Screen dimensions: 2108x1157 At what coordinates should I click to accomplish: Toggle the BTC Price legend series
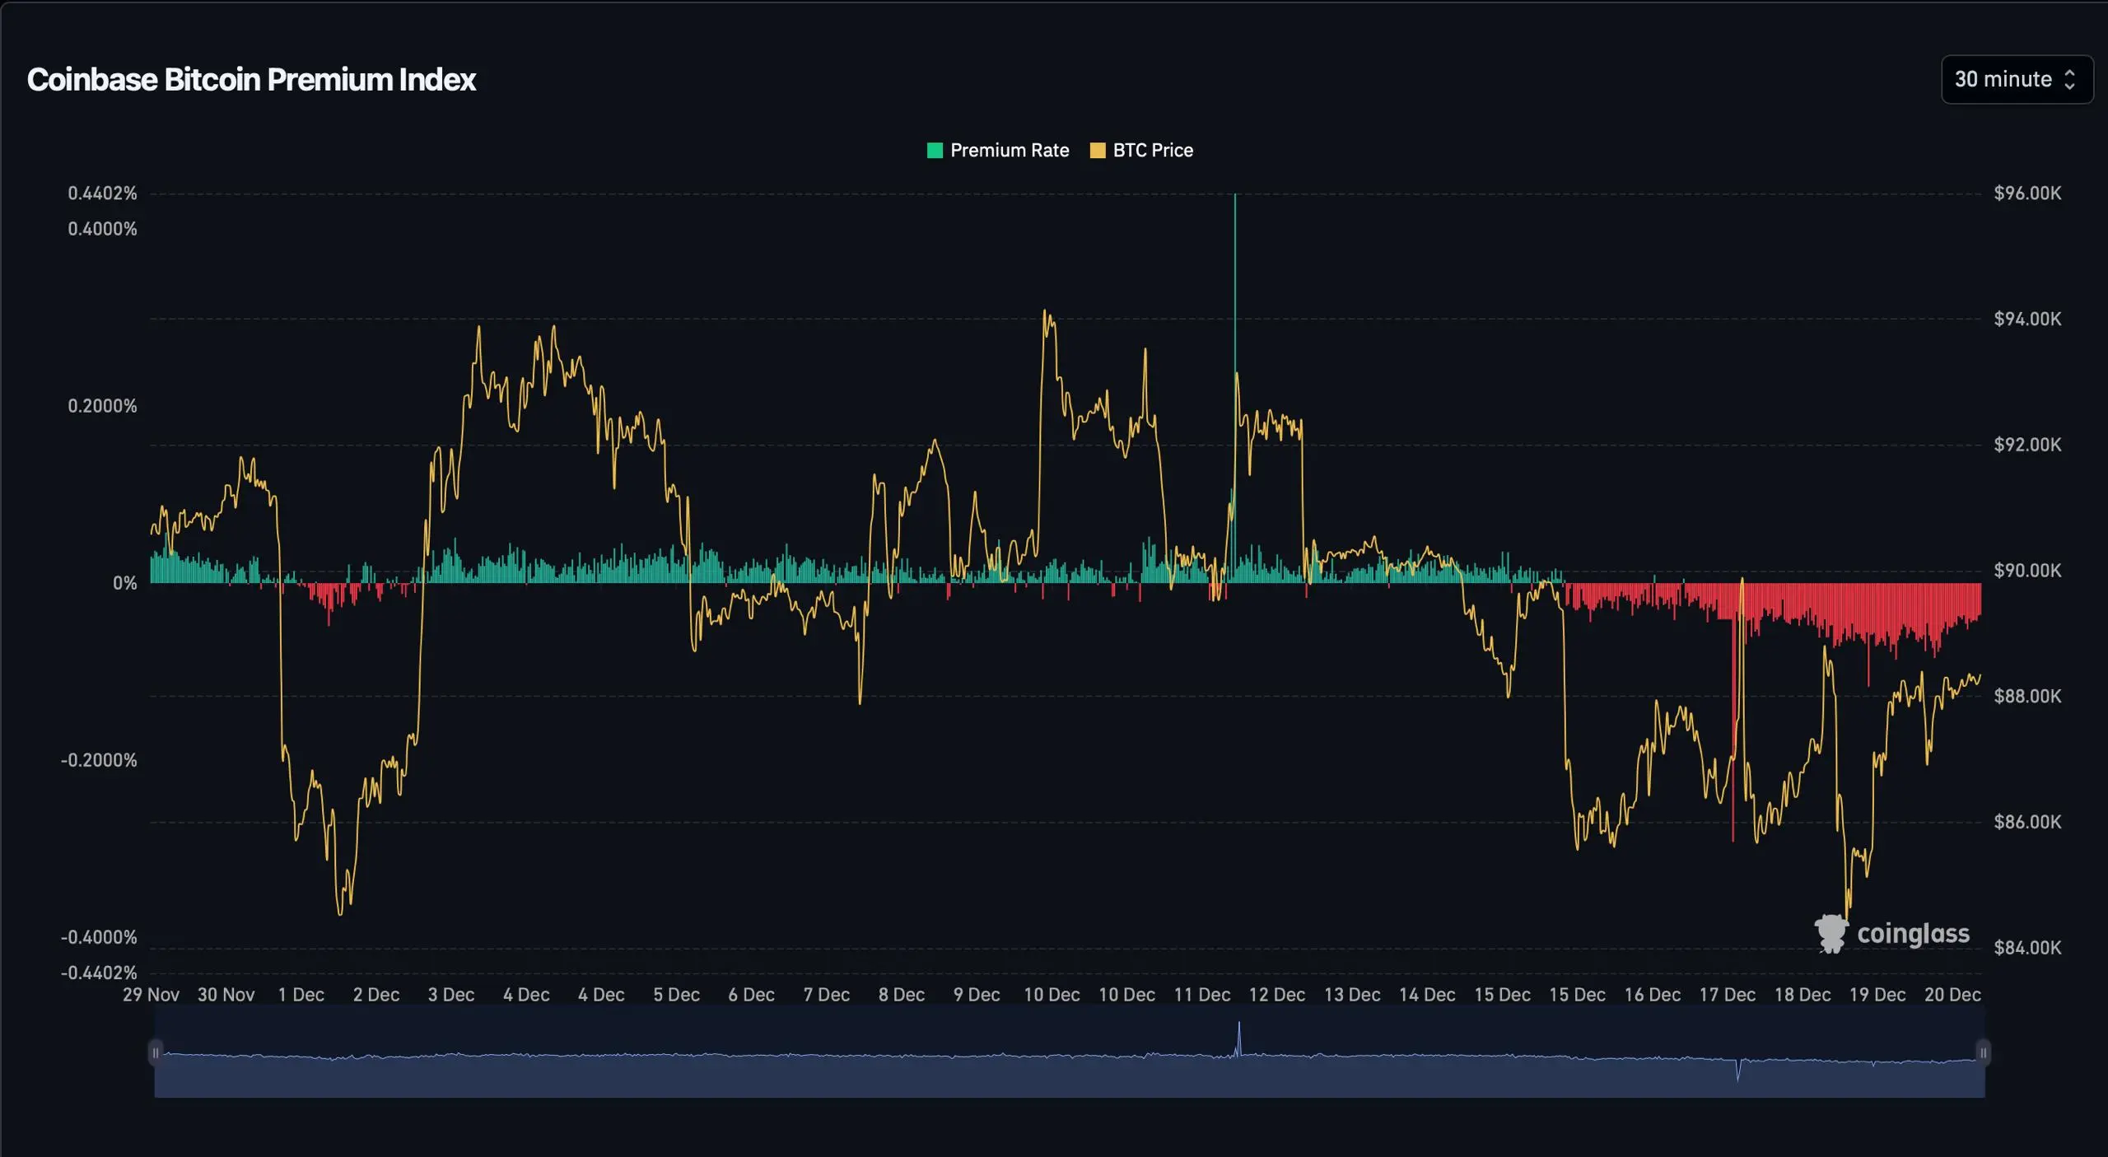1152,150
